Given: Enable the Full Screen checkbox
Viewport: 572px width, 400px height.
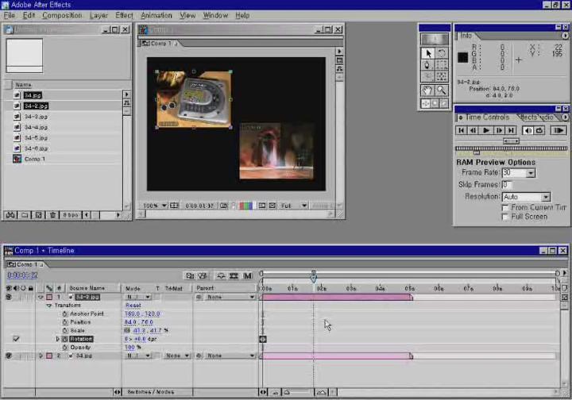Looking at the screenshot, I should click(x=505, y=217).
